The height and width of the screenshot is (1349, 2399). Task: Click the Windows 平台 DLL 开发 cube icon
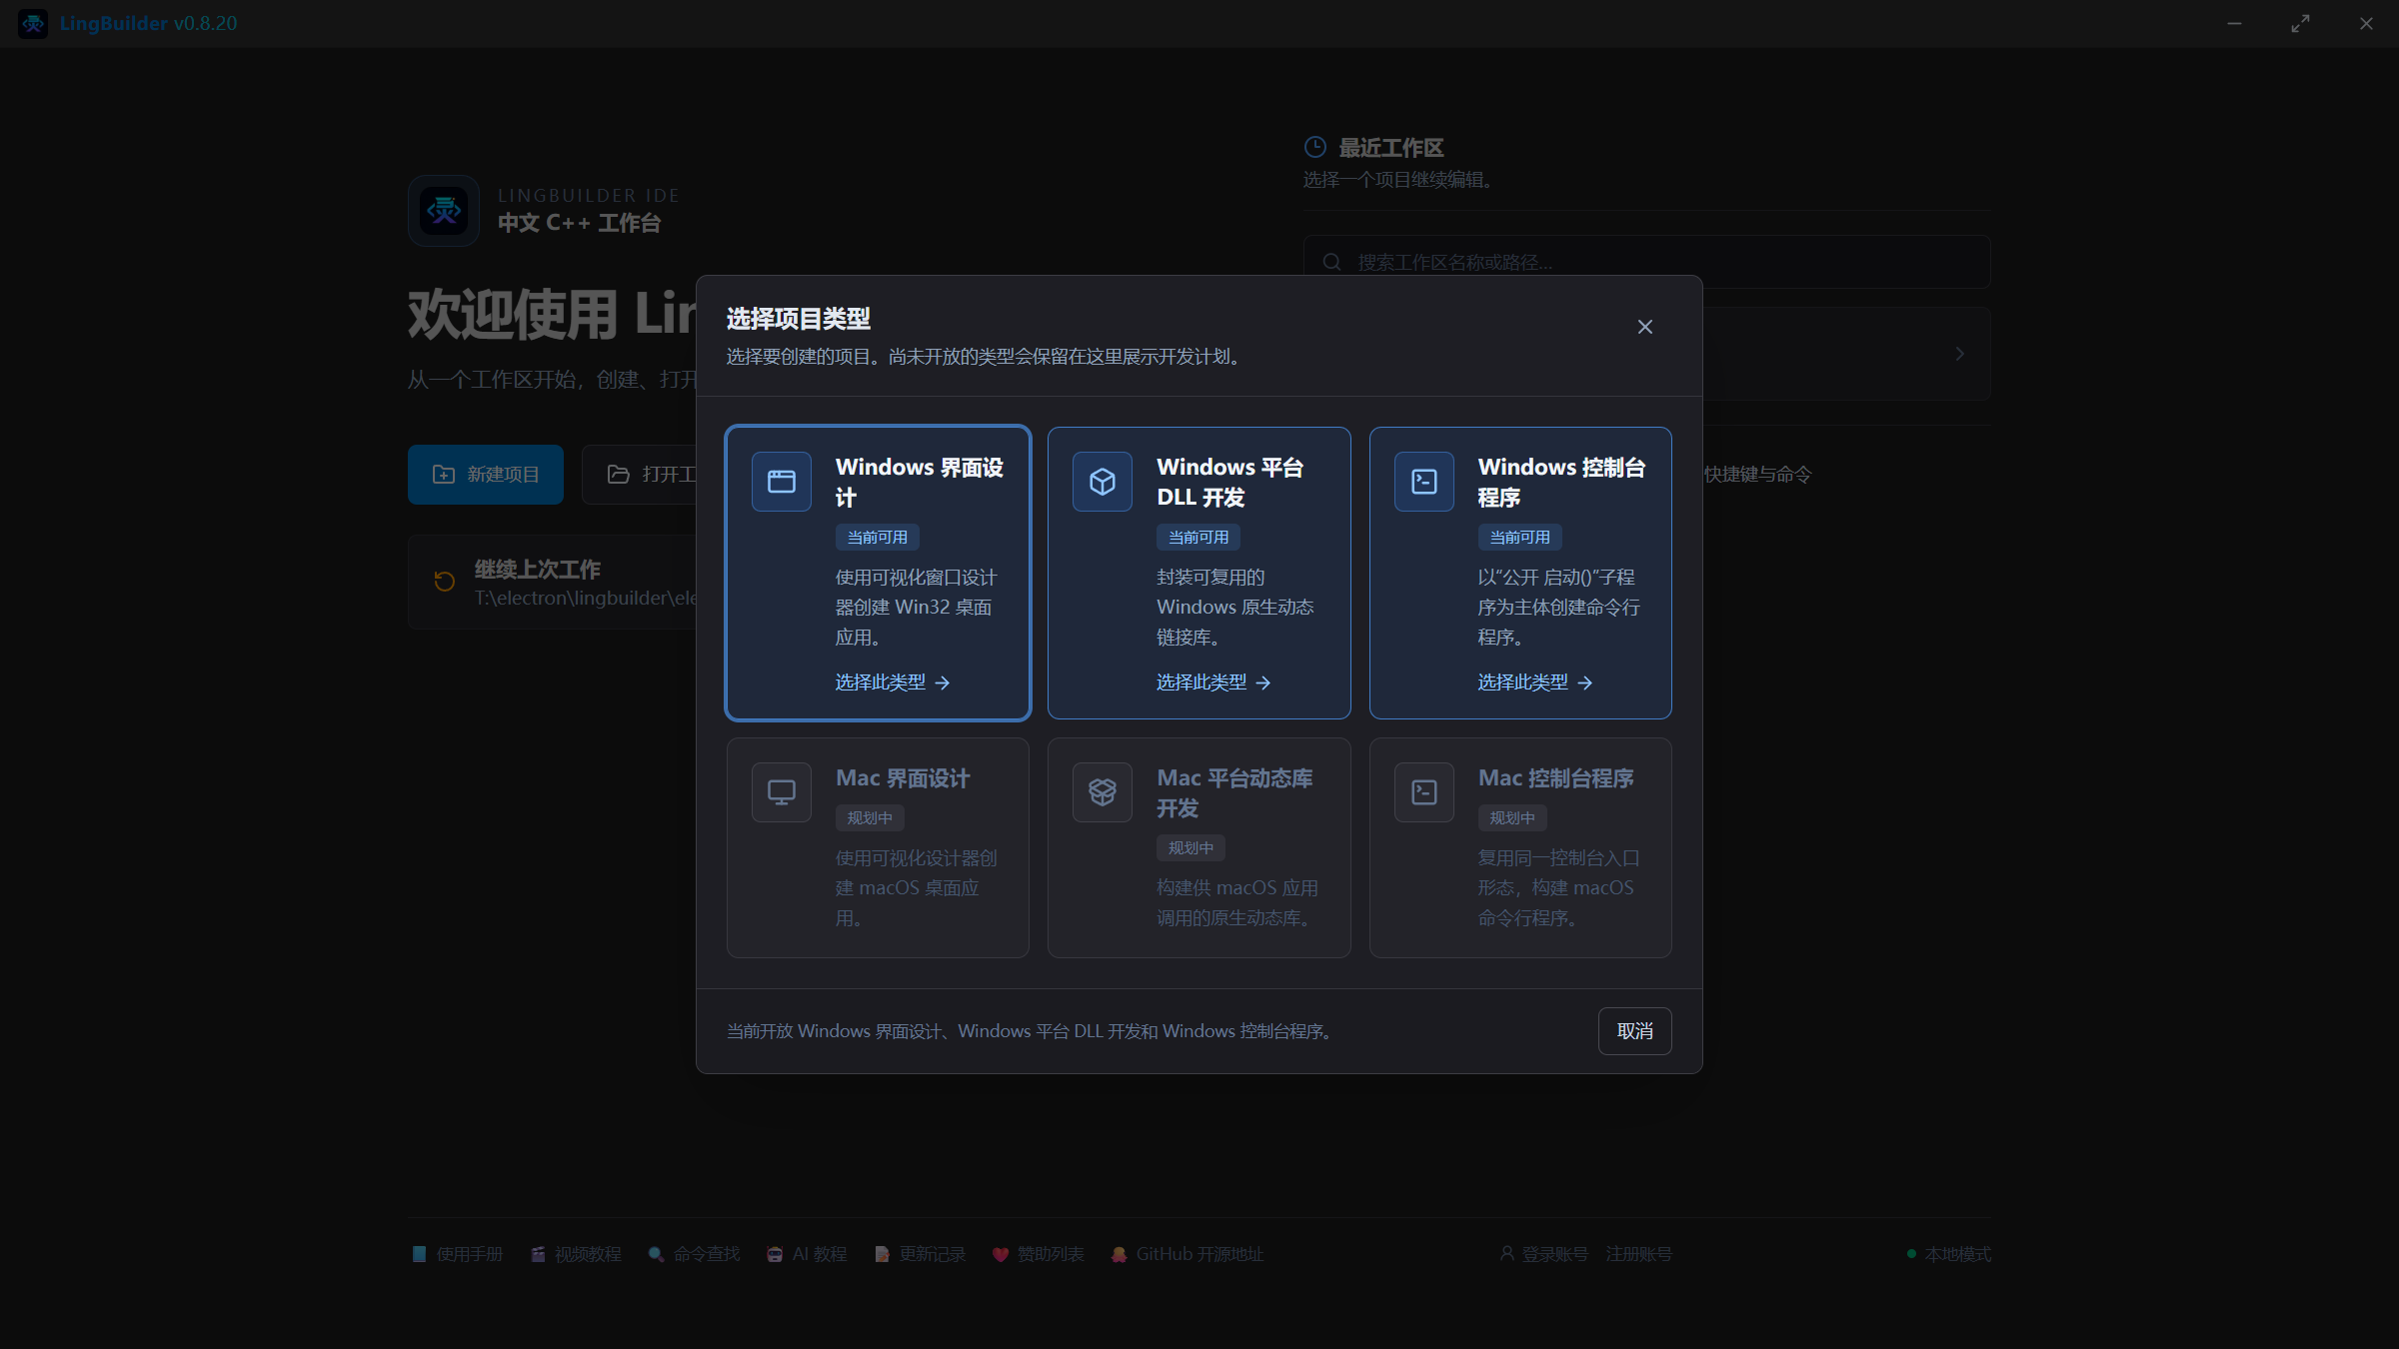[1102, 482]
